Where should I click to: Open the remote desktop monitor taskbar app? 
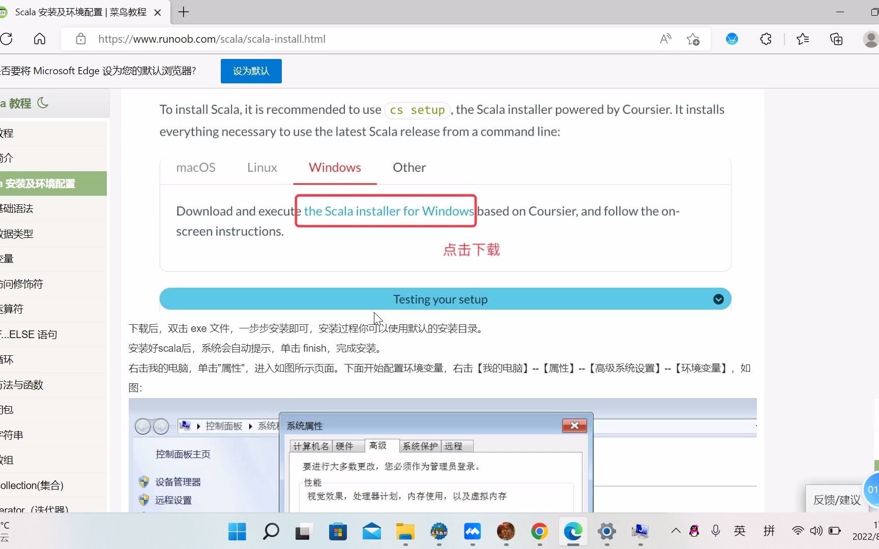pyautogui.click(x=640, y=532)
